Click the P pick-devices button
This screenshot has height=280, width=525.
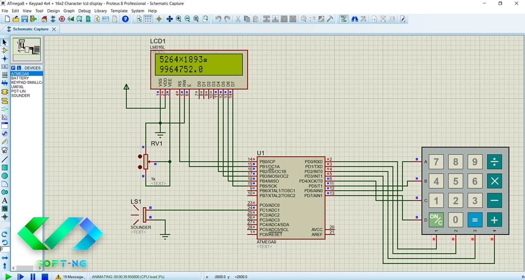(13, 68)
